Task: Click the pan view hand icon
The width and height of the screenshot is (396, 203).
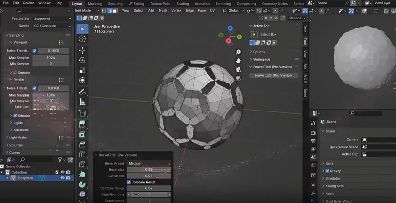Action: tap(238, 61)
